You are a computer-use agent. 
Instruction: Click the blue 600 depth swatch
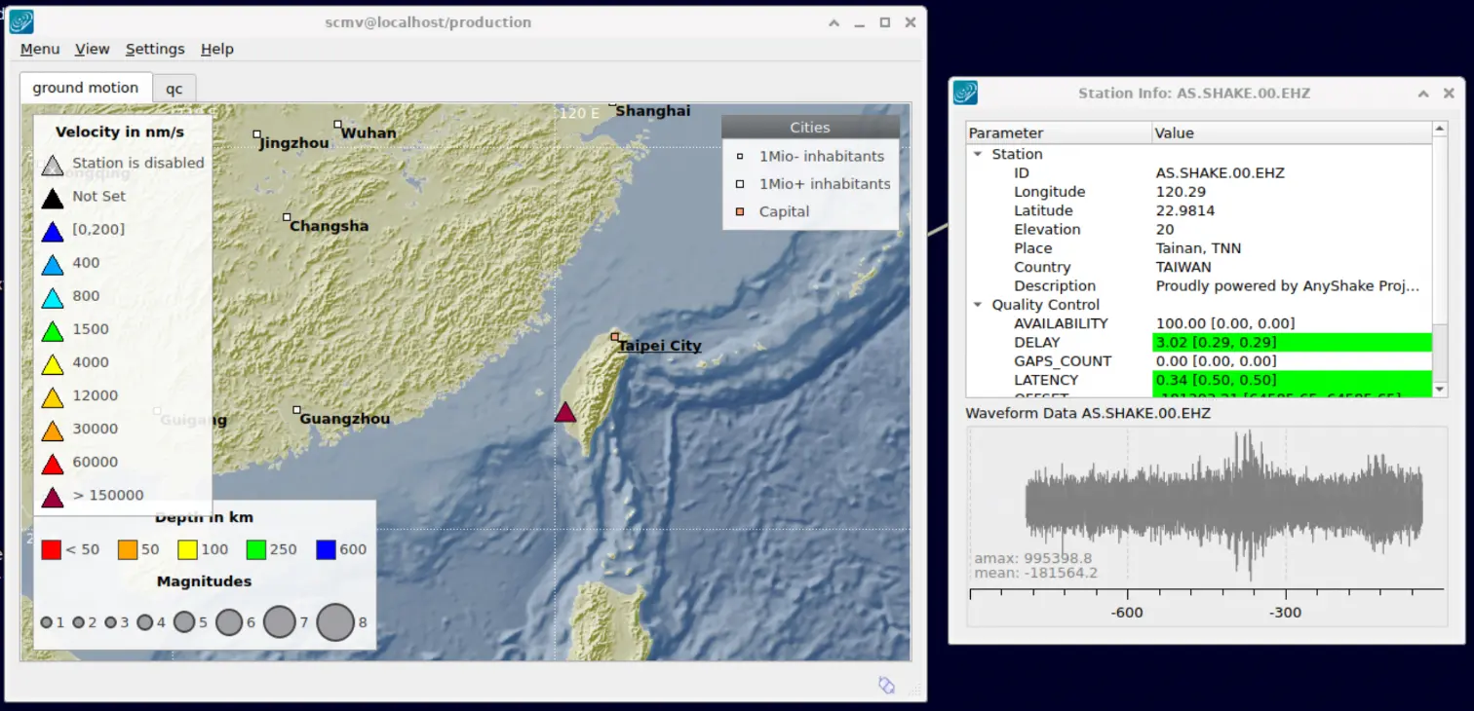(x=327, y=549)
